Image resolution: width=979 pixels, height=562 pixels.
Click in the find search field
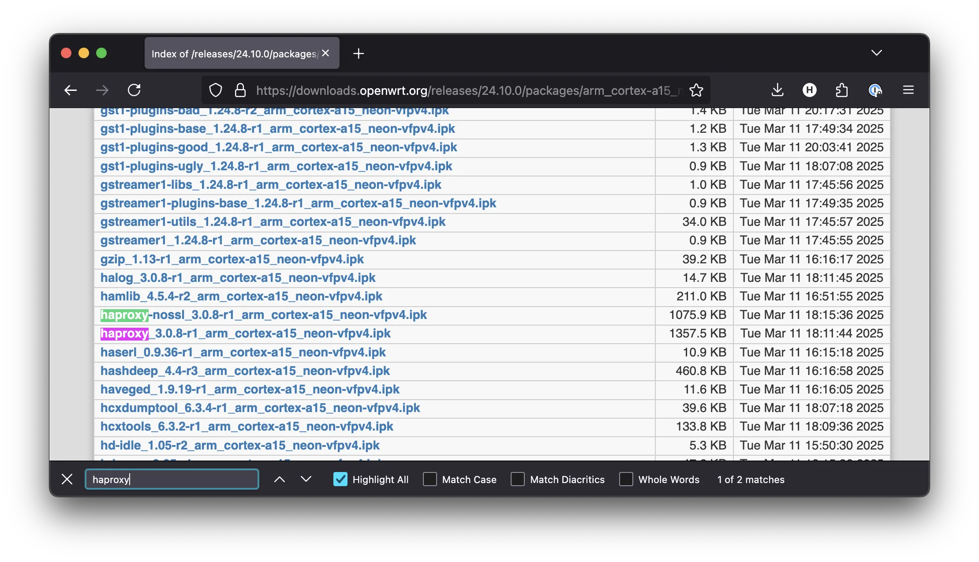coord(172,479)
